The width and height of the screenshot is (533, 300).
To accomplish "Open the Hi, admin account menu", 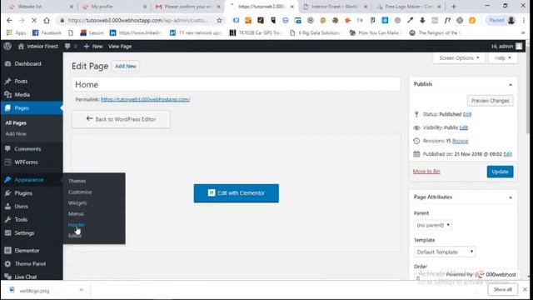I will [x=506, y=47].
